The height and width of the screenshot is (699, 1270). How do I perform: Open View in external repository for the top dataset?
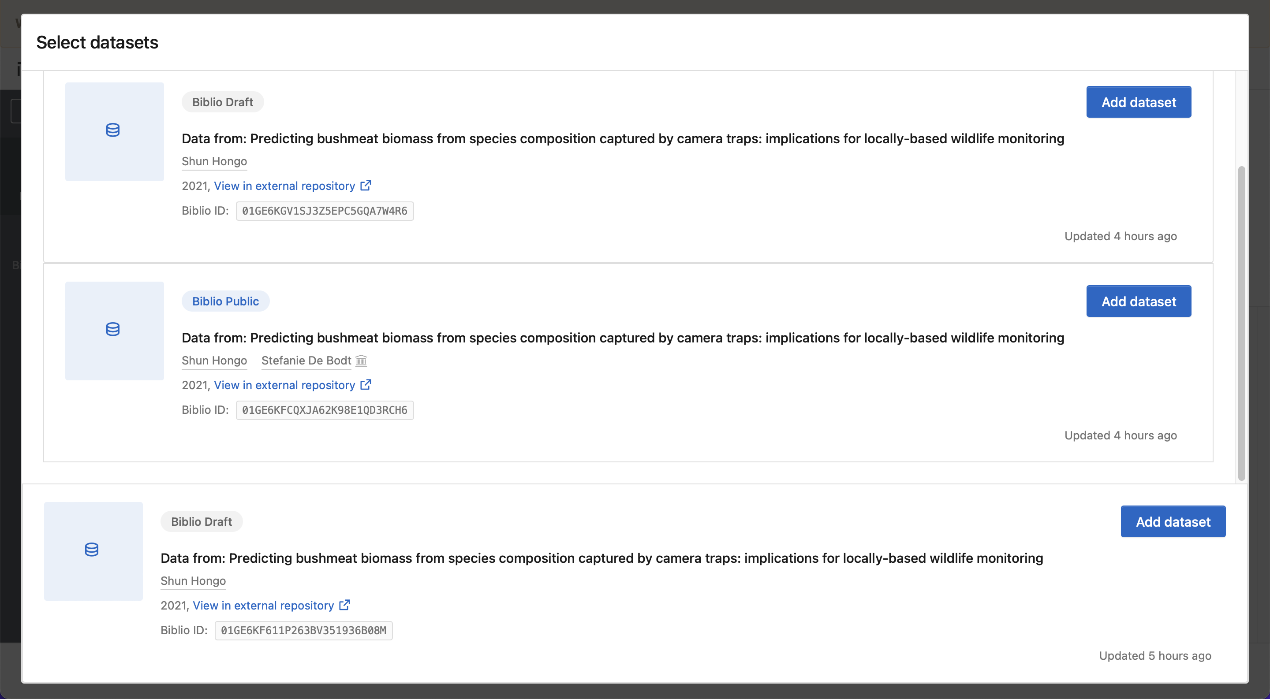pos(284,186)
